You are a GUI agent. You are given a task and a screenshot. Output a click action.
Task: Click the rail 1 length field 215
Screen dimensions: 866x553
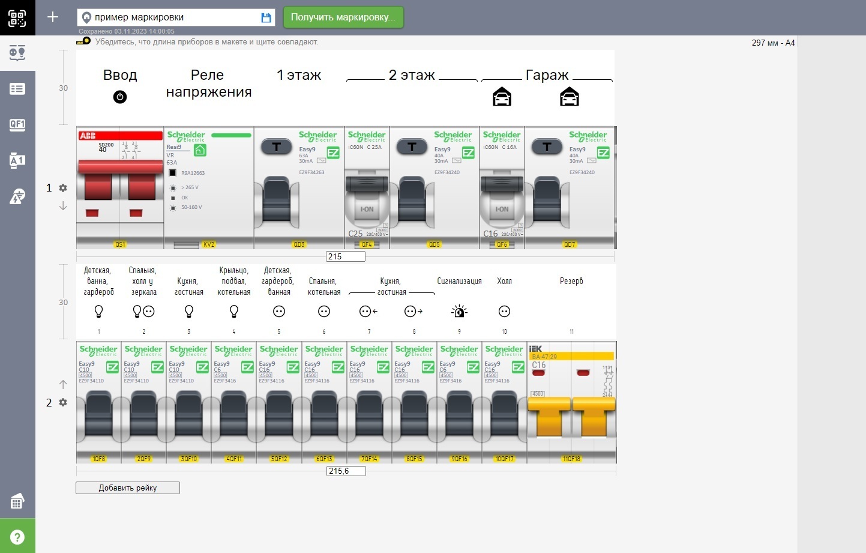345,256
